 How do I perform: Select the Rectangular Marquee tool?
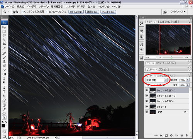click(x=4, y=32)
